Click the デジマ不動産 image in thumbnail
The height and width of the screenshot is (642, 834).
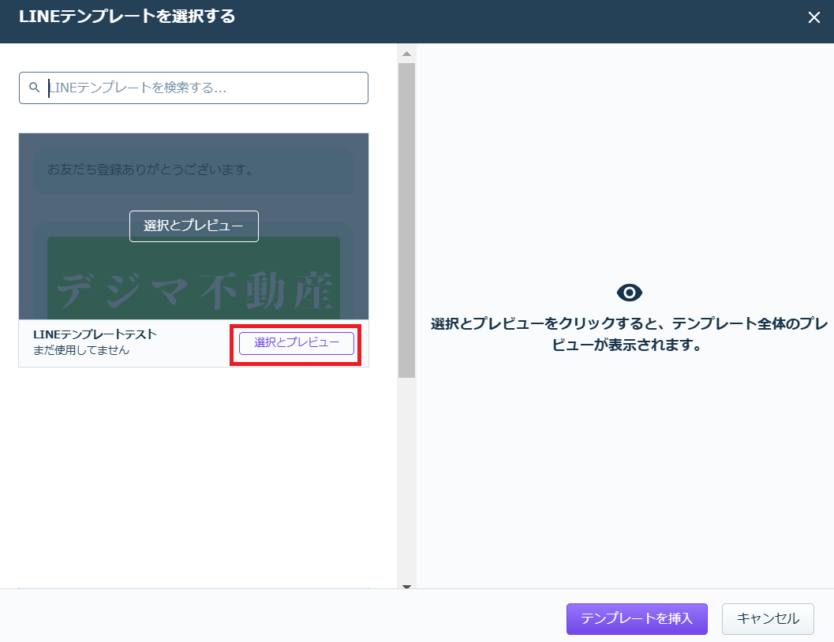[x=193, y=278]
